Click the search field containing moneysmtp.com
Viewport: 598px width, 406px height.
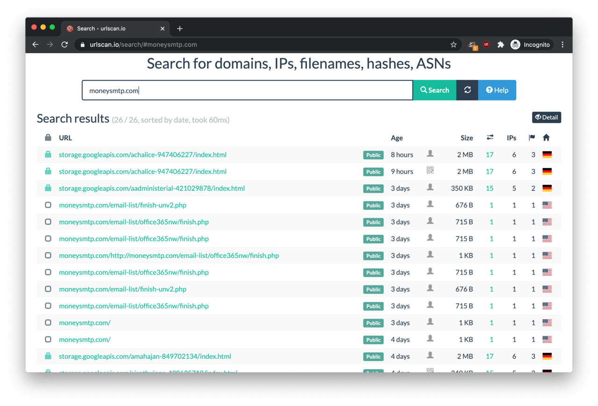click(x=247, y=90)
